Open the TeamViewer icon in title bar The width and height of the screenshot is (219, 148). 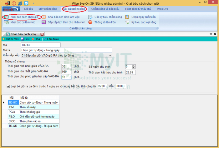tap(26, 3)
